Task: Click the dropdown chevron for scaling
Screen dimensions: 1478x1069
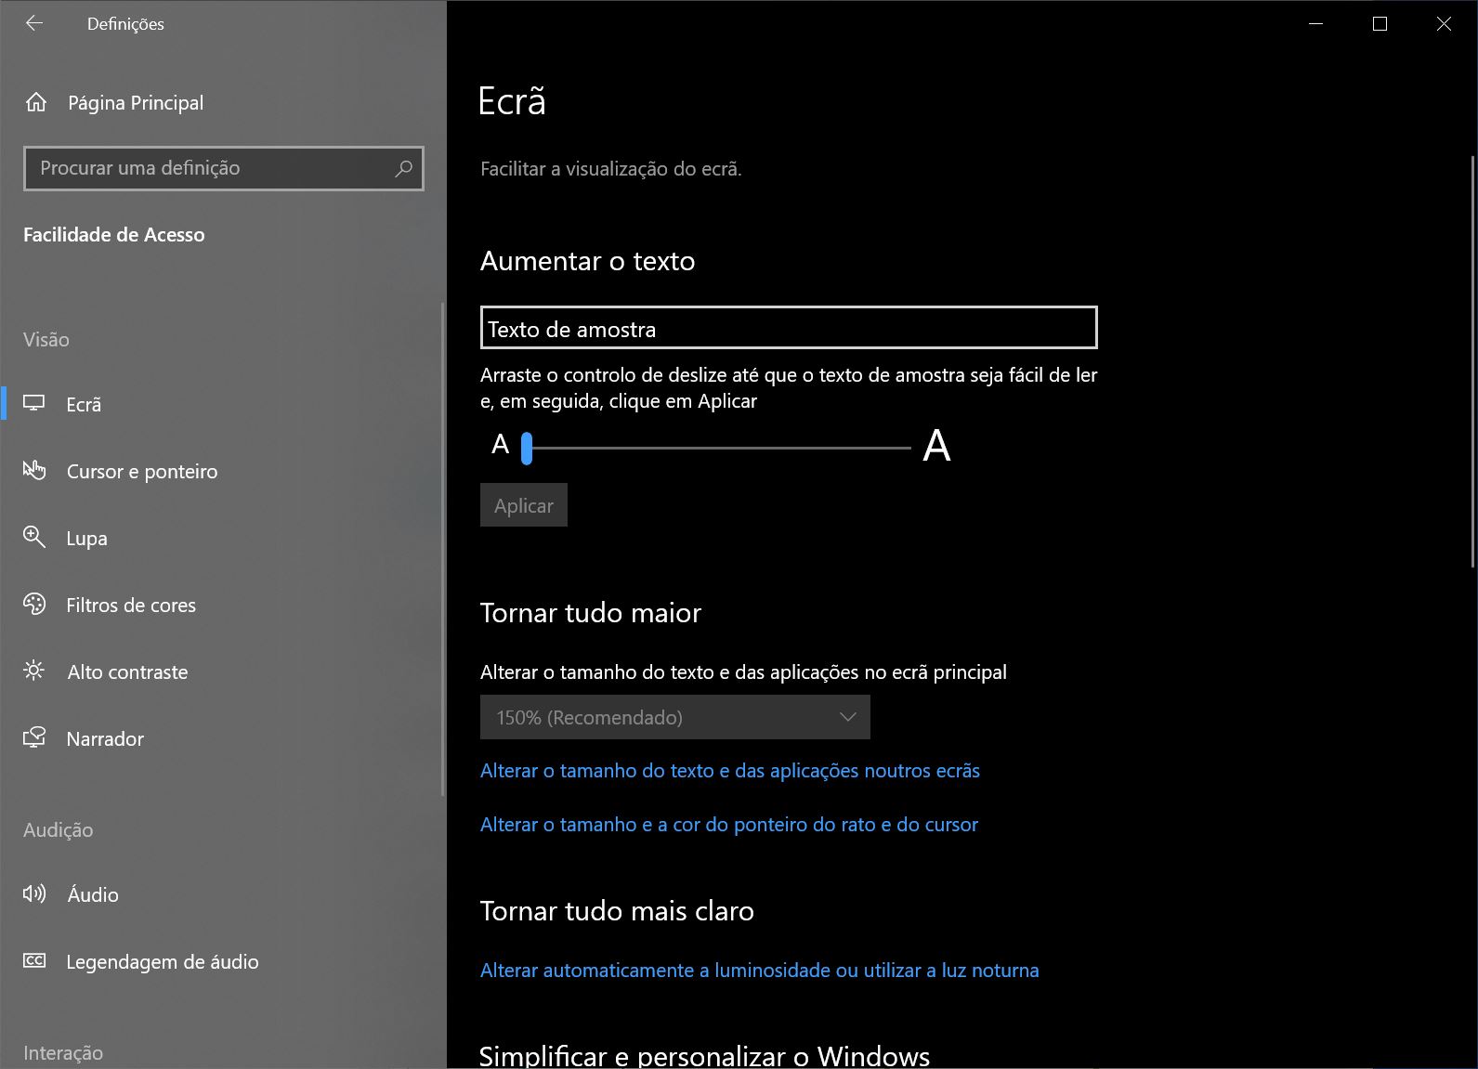Action: pos(847,717)
